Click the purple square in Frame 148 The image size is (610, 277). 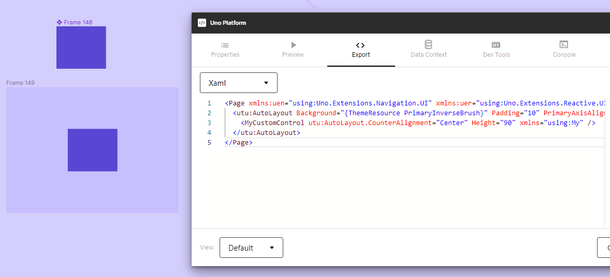tap(81, 48)
